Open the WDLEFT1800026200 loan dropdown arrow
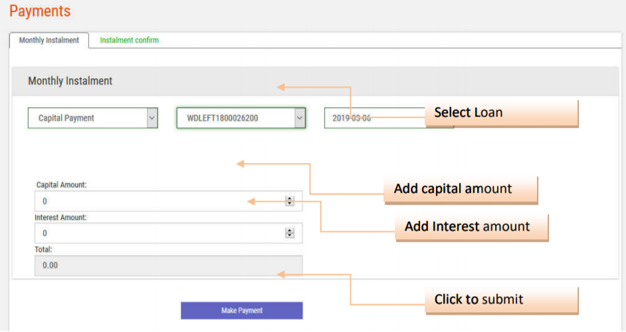The height and width of the screenshot is (332, 626). tap(300, 118)
